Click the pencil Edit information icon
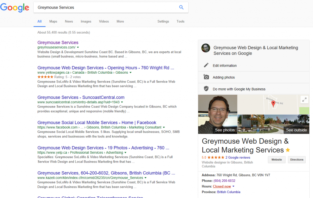This screenshot has height=198, width=313. [206, 65]
